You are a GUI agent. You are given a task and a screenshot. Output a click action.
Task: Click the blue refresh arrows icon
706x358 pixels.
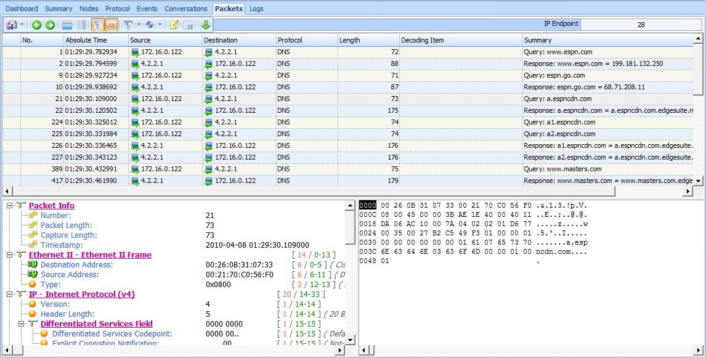tap(150, 25)
